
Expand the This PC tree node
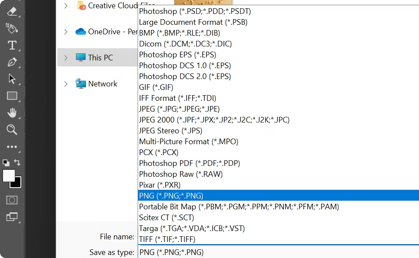[x=66, y=58]
